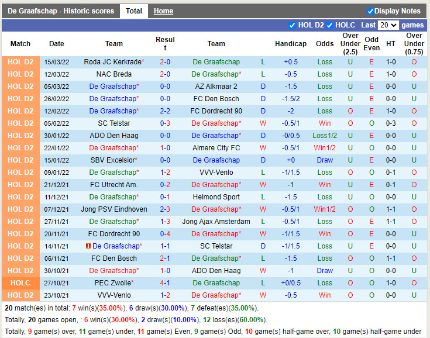Switch to the Total tab
This screenshot has width=430, height=338.
point(134,11)
